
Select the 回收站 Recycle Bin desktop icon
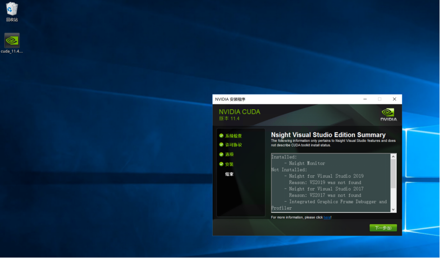point(12,12)
